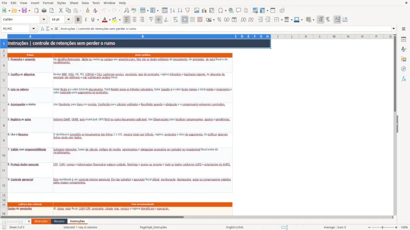410x230 pixels.
Task: Click the zoom in plus button
Action: 396,227
